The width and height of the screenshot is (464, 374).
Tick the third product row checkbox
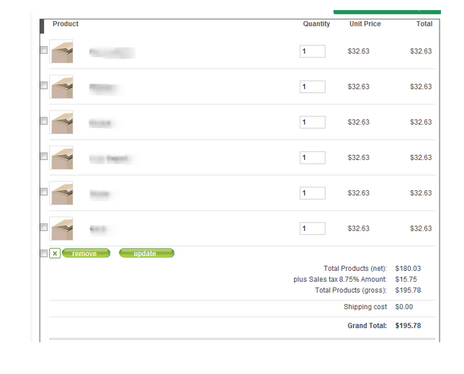tap(44, 121)
